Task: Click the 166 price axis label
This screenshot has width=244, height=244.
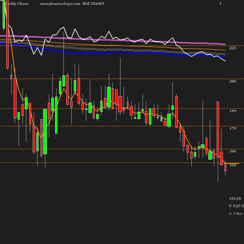Action: (233, 151)
